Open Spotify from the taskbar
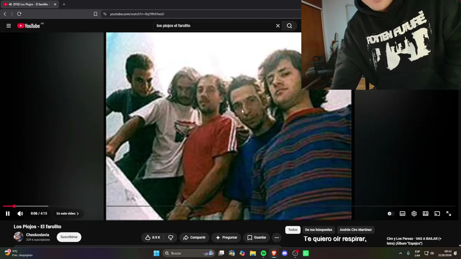The width and height of the screenshot is (461, 259). click(x=263, y=253)
